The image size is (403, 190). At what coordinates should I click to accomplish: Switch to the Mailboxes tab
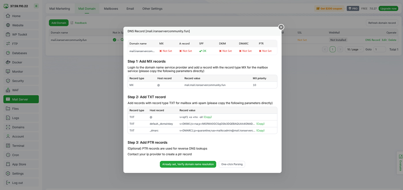tap(111, 9)
